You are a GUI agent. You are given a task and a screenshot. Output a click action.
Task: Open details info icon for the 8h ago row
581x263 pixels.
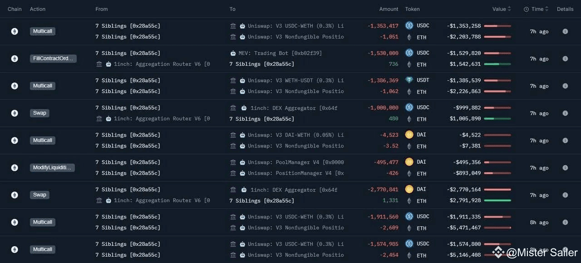click(565, 222)
